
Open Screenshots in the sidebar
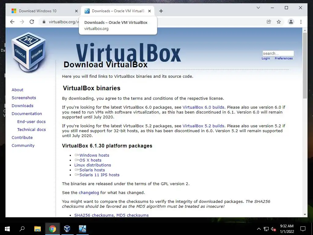[24, 98]
